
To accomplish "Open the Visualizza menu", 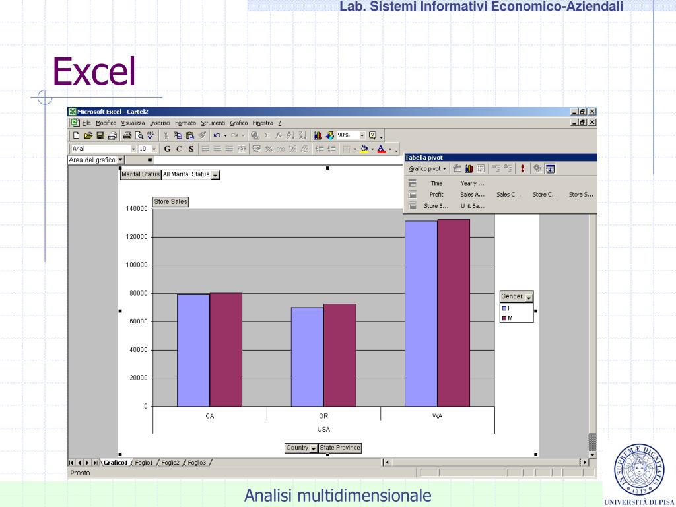I will [133, 123].
